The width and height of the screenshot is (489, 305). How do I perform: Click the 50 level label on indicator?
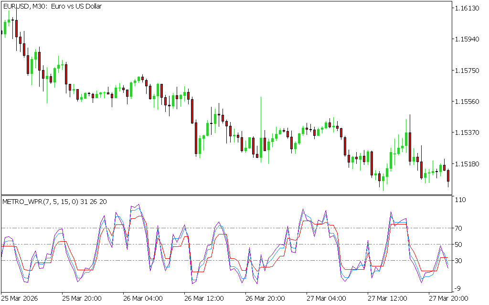pos(459,244)
